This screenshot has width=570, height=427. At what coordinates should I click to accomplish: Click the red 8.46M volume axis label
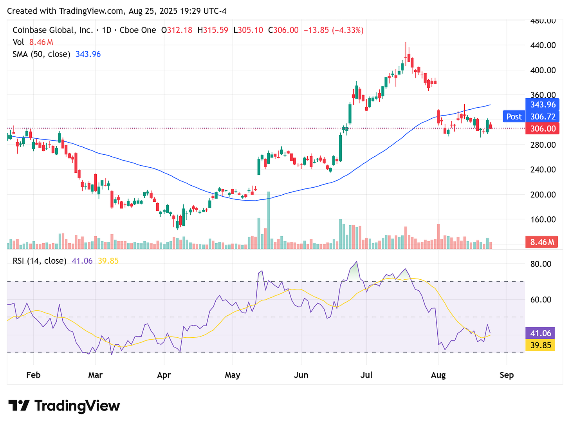click(x=541, y=242)
